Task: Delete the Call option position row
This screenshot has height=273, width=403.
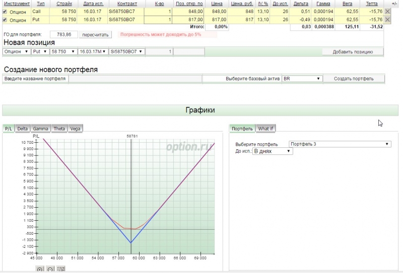Action: point(387,11)
